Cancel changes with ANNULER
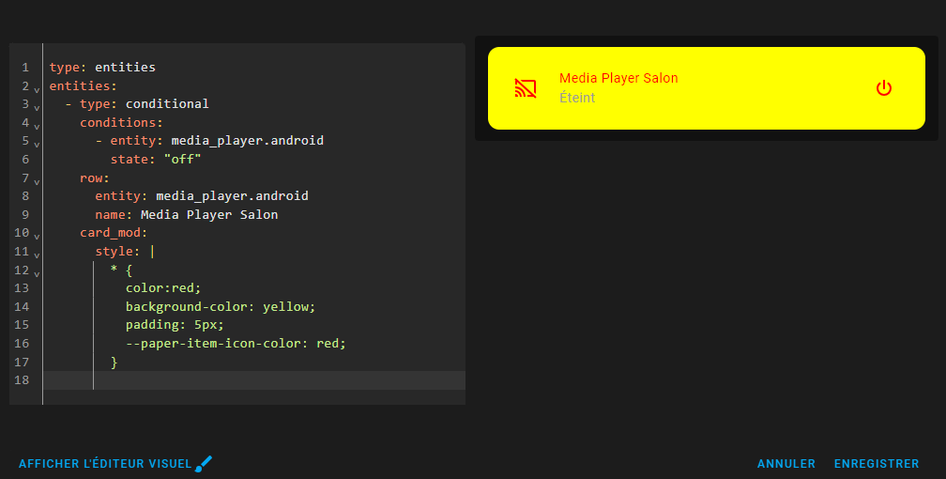946x479 pixels. [786, 464]
